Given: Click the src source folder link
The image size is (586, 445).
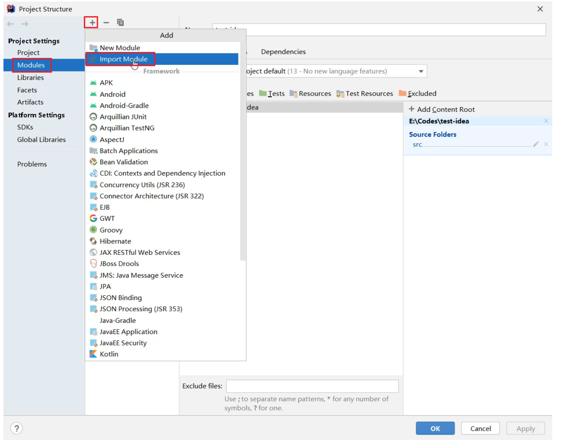Looking at the screenshot, I should click(x=417, y=144).
